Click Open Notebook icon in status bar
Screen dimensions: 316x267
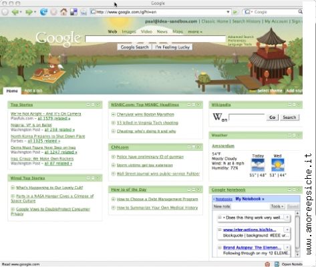coord(277,264)
